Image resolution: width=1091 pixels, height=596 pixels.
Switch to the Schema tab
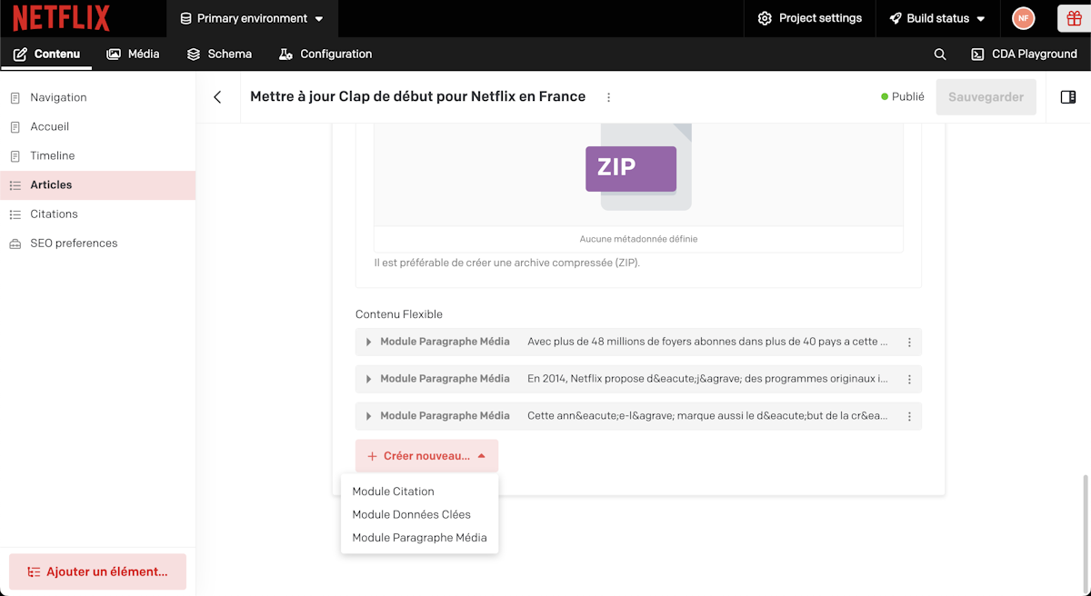[219, 55]
